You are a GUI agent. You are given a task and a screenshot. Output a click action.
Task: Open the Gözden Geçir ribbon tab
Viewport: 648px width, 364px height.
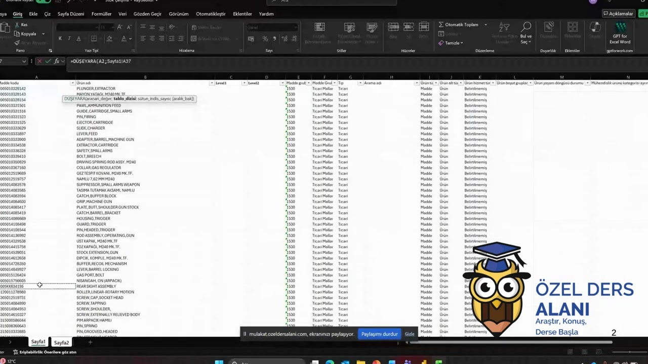pos(147,14)
